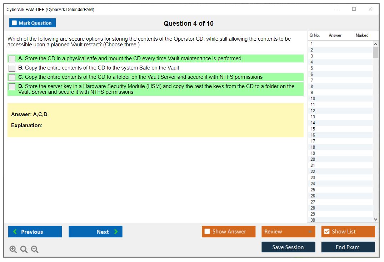Click the Save Session button

[x=288, y=247]
